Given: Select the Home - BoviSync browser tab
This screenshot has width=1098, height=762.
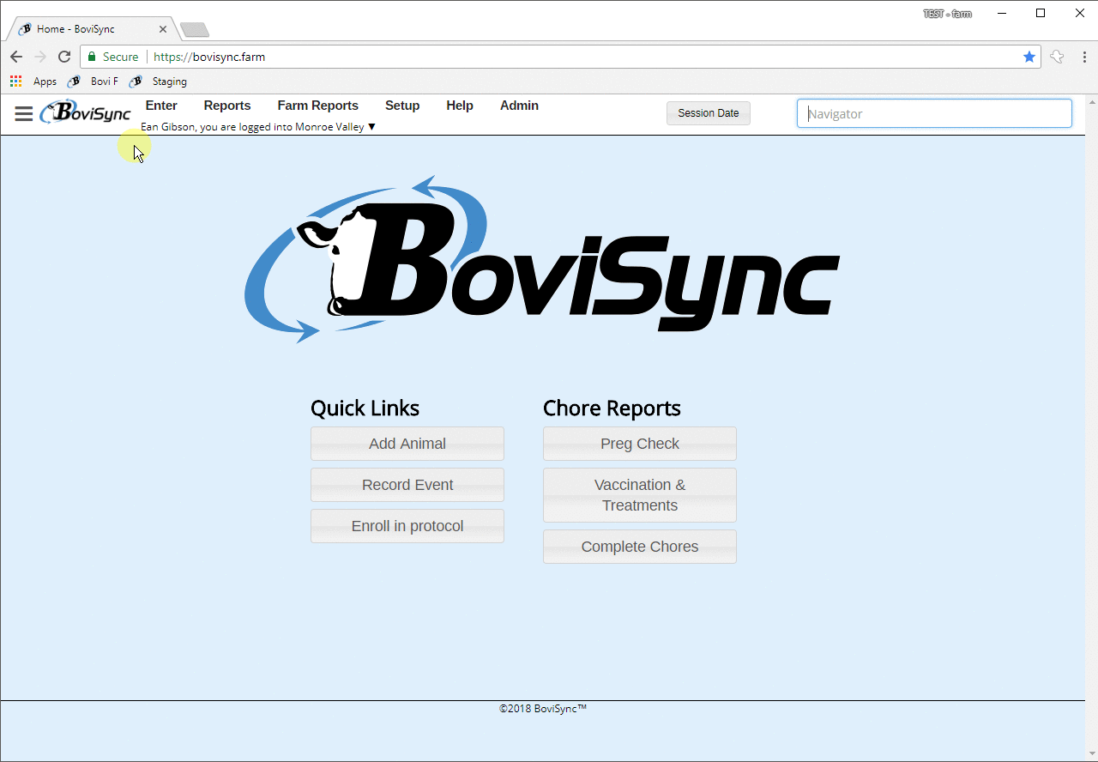Looking at the screenshot, I should (91, 29).
